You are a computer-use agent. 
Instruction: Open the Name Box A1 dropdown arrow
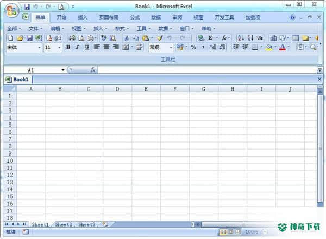(63, 70)
